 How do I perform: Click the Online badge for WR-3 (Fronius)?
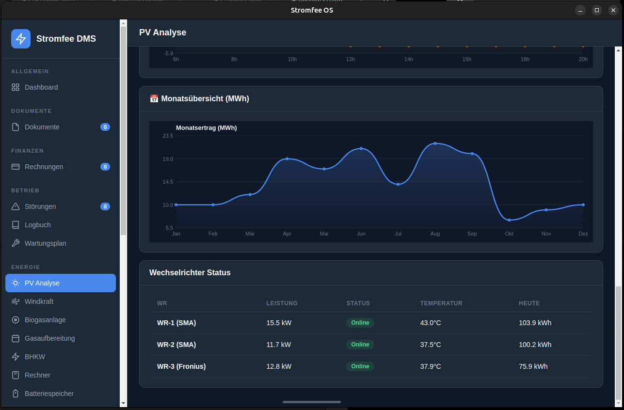click(x=360, y=366)
